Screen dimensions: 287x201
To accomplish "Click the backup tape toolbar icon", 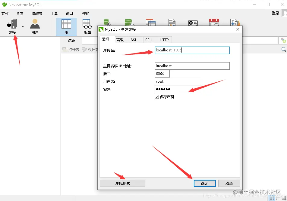I will [x=193, y=23].
